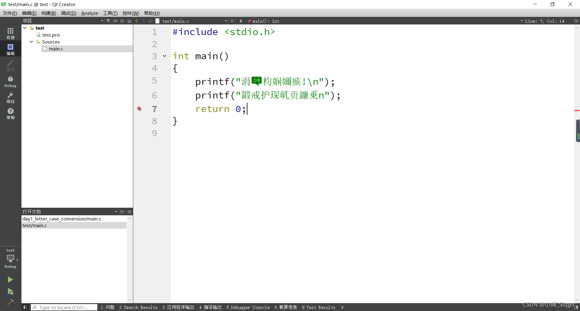Click the test.pro file icon
This screenshot has width=580, height=311.
pos(38,35)
